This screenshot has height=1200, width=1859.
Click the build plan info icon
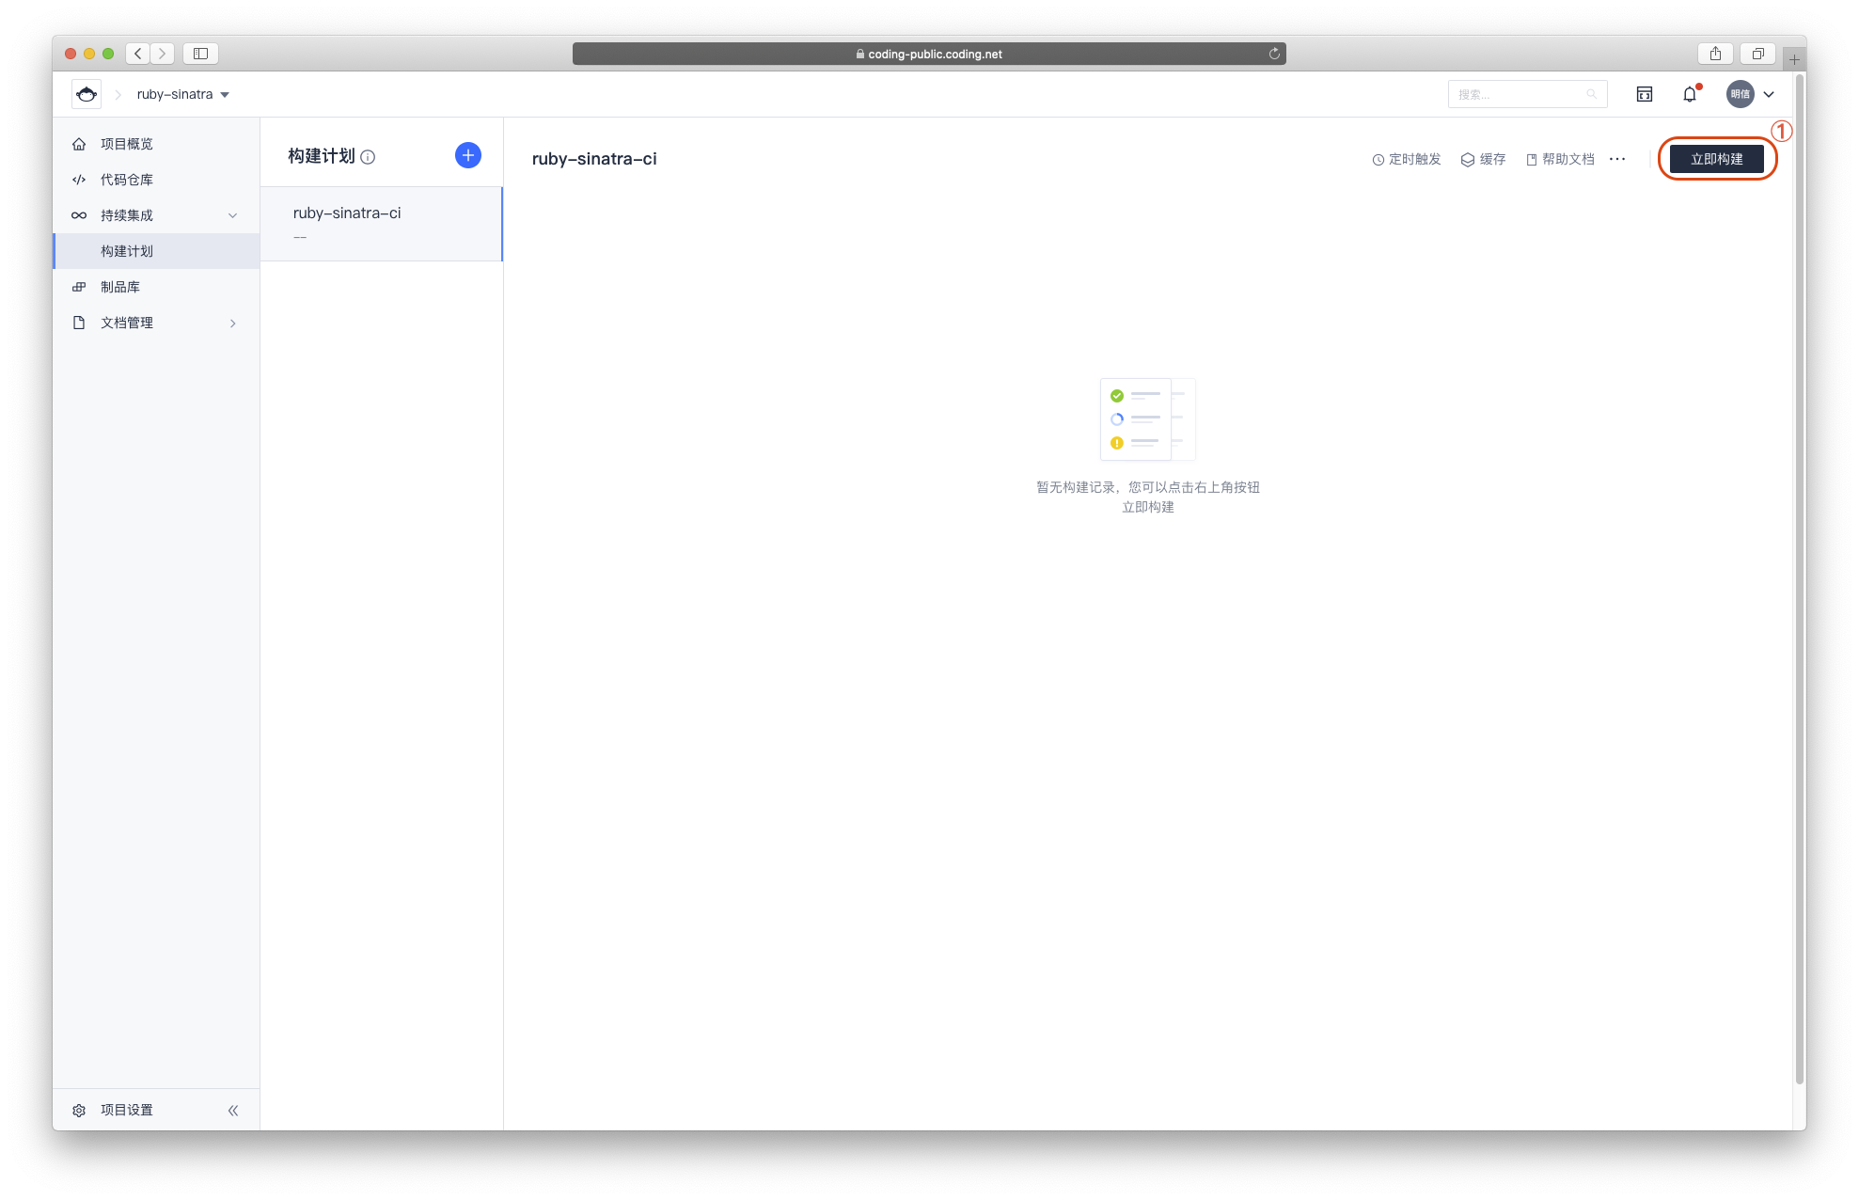tap(368, 157)
